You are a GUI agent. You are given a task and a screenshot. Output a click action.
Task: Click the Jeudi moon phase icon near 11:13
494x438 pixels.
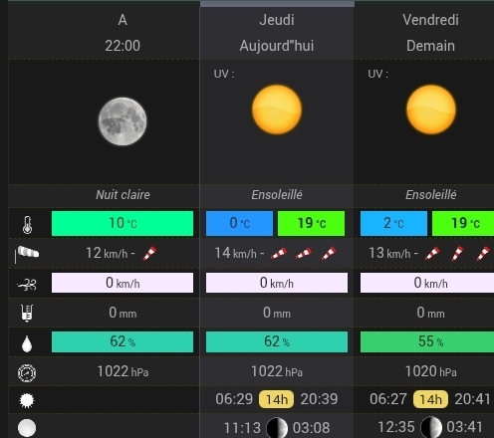tap(277, 428)
